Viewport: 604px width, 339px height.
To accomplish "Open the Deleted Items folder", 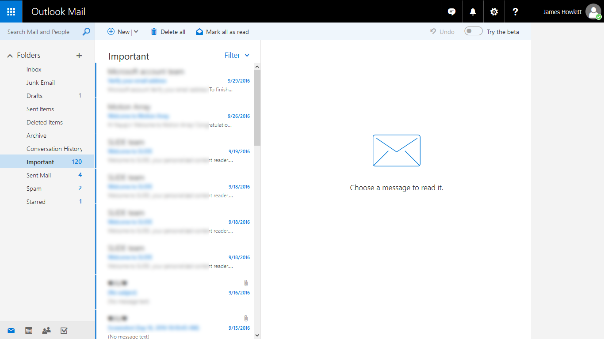I will point(45,122).
